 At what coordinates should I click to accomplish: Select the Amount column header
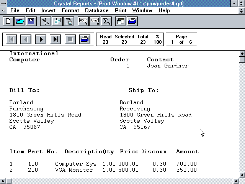pos(188,151)
